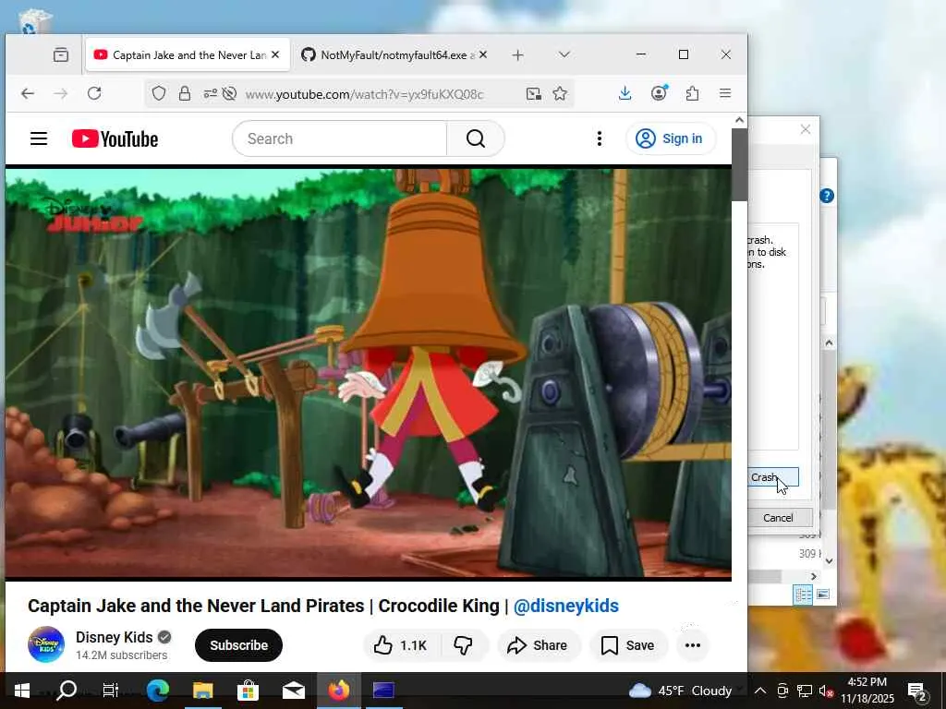This screenshot has width=946, height=709.
Task: Close the Captain Jake YouTube tab
Action: click(275, 54)
